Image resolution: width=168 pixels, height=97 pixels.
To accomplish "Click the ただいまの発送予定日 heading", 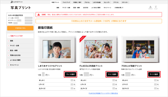I will pyautogui.click(x=15, y=15).
